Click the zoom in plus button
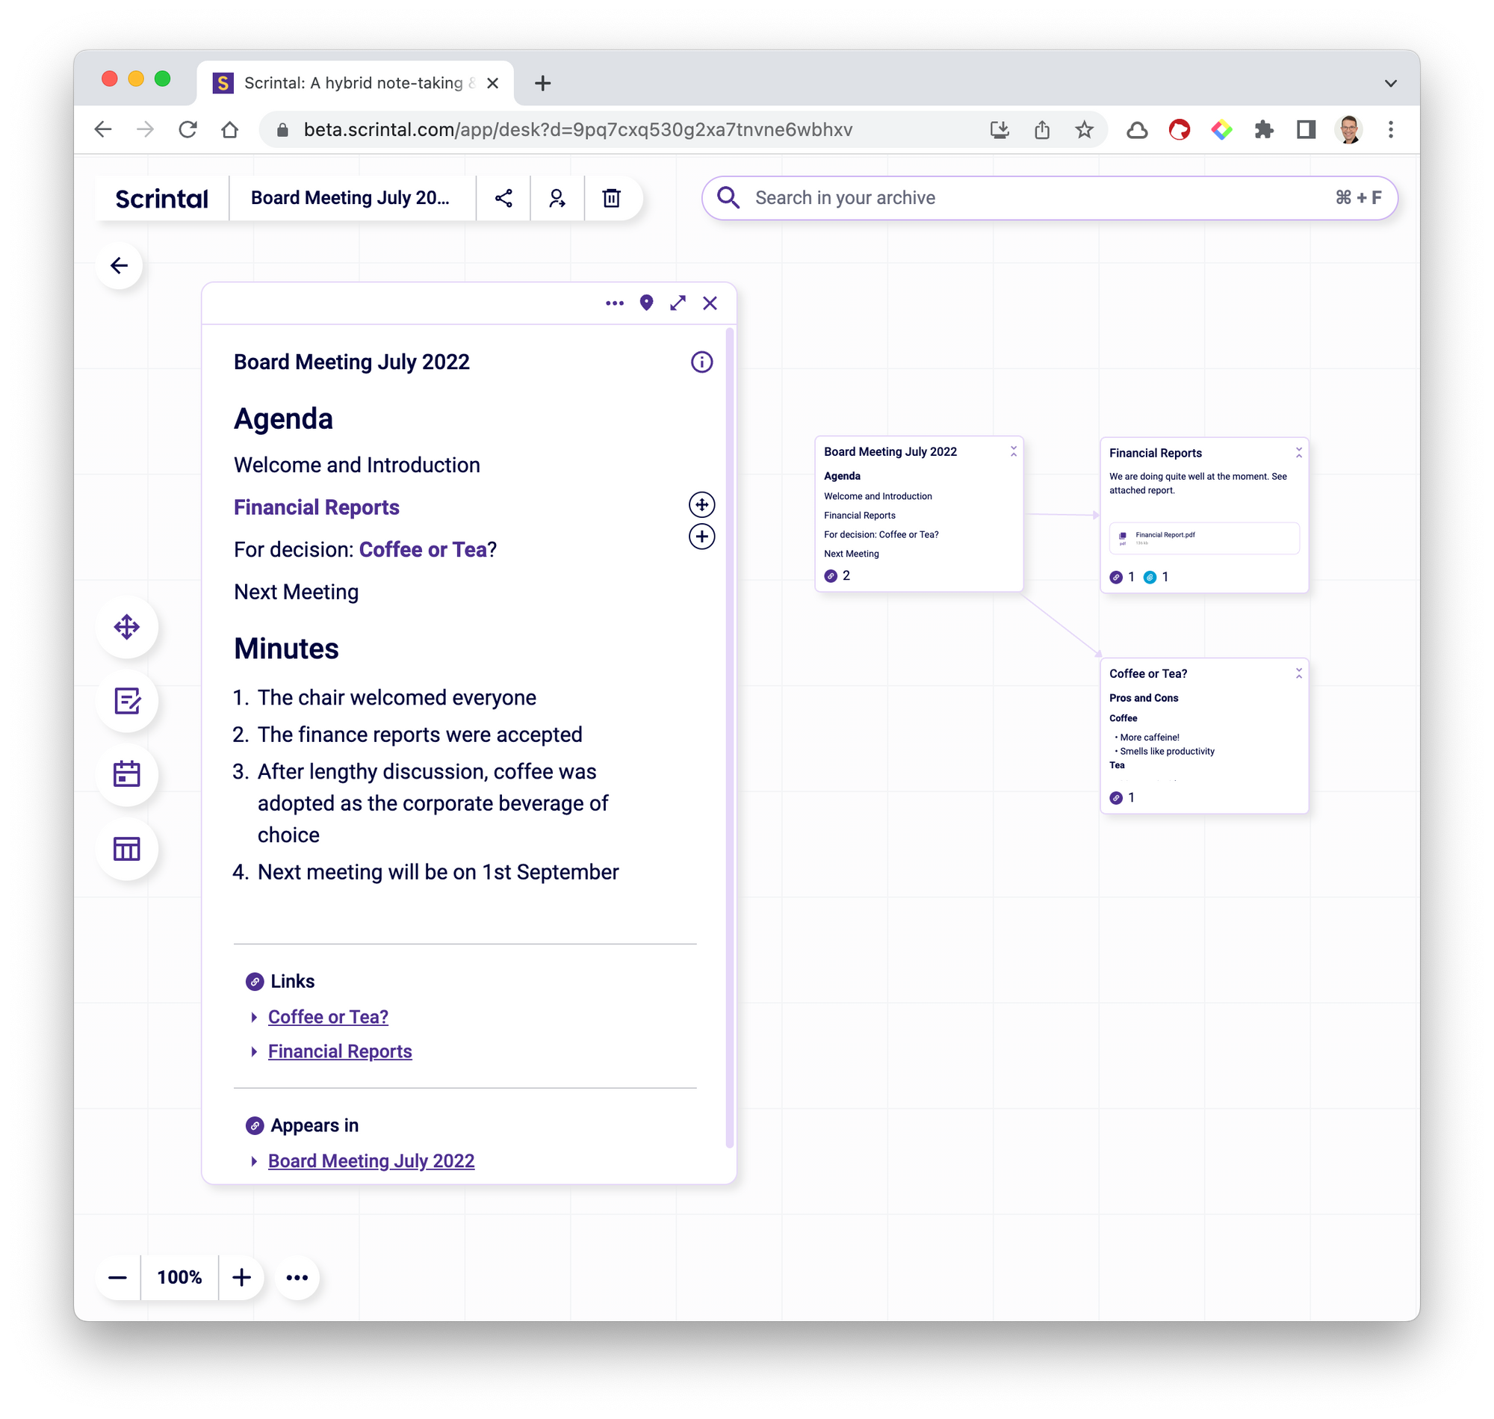 pyautogui.click(x=242, y=1278)
